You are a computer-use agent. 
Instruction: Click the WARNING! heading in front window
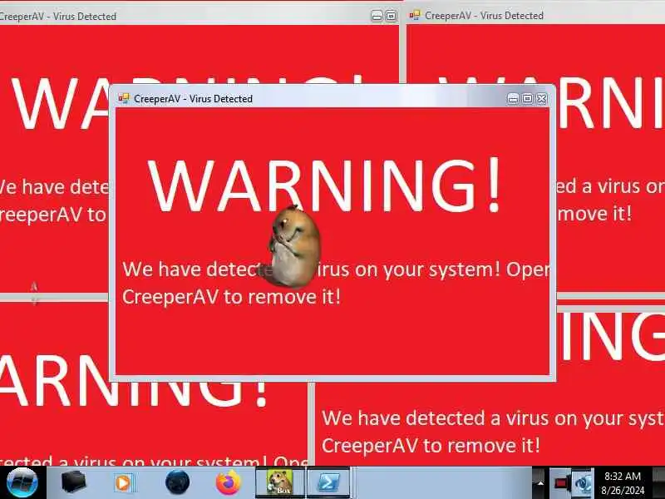click(x=325, y=185)
